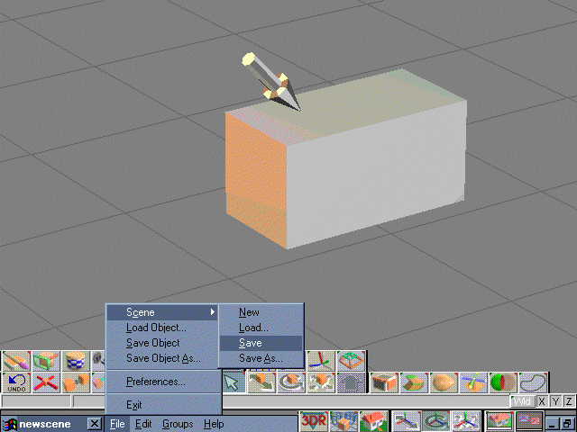Toggle the X axis button
The image size is (577, 432).
pyautogui.click(x=542, y=401)
